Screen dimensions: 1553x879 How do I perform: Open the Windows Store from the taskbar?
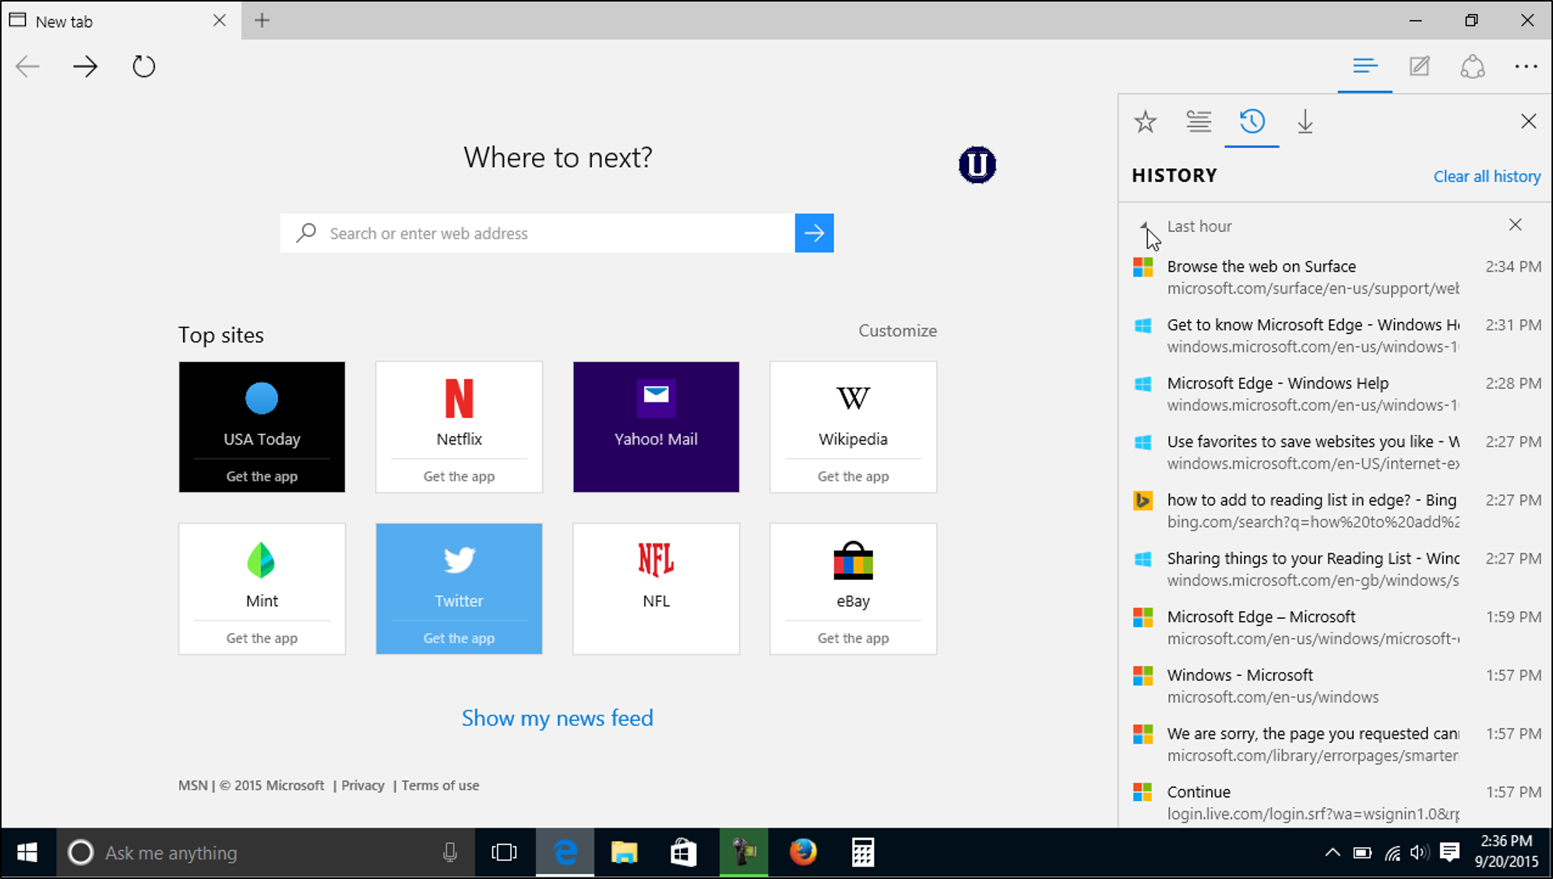pyautogui.click(x=683, y=853)
